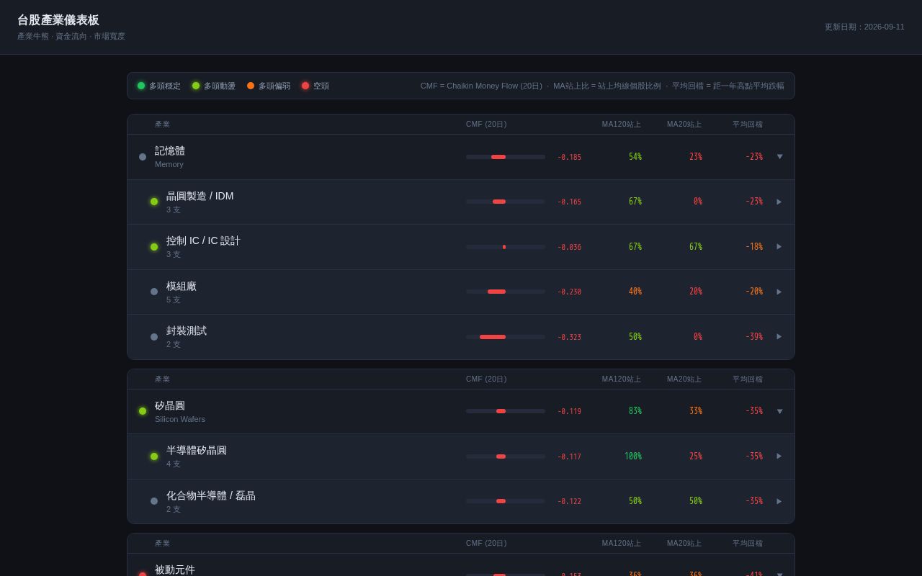
Task: Click 平均回檔 header in the first table
Action: point(748,125)
